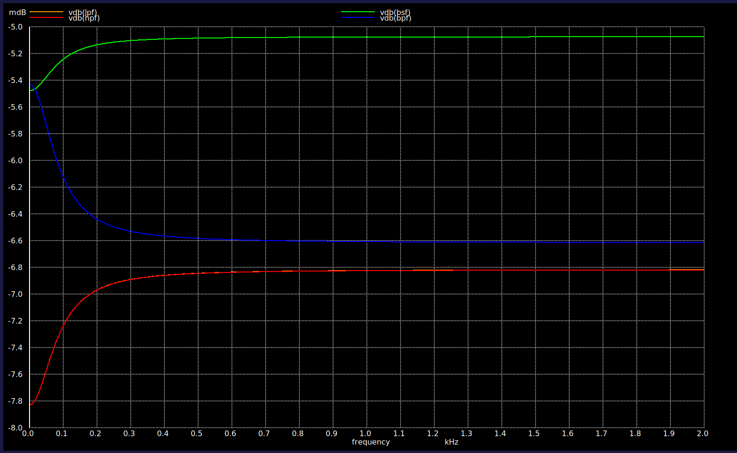Screen dimensions: 737x453
Task: Click the 1.5 tick on frequency axis
Action: click(534, 433)
